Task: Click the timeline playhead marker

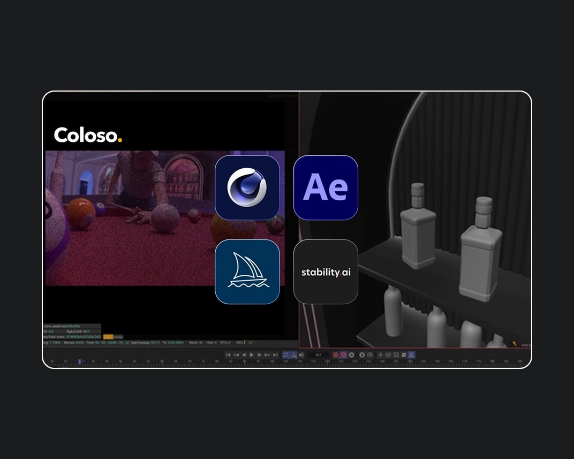Action: [79, 362]
